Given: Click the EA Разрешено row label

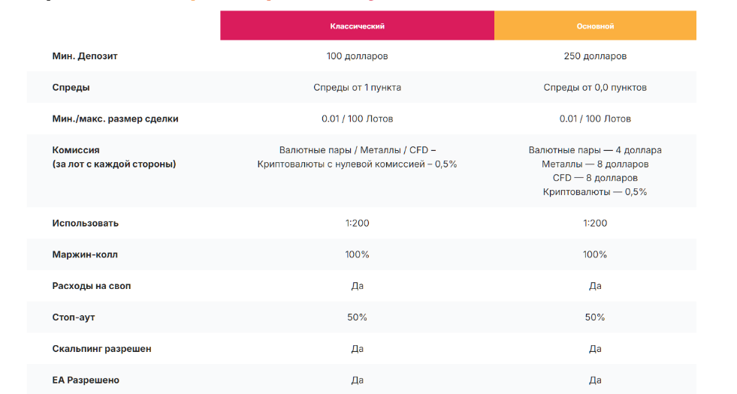Looking at the screenshot, I should click(86, 380).
